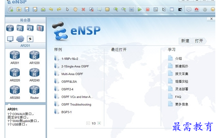Click the Zoom In magnifier icon

116,9
